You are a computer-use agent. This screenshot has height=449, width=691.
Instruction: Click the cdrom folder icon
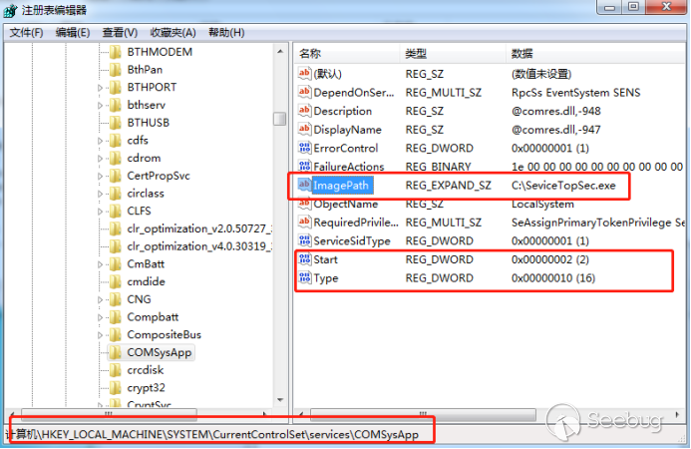116,158
